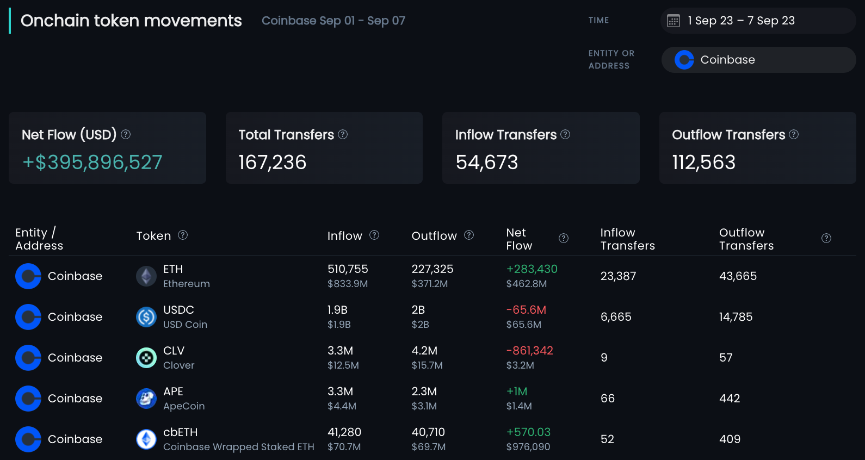
Task: Open help icon next to Inflow Transfers card
Action: (565, 134)
